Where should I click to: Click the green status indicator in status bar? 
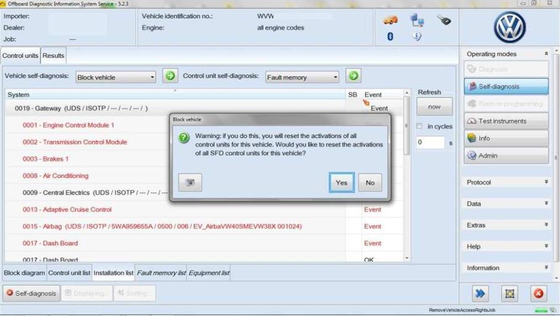[541, 310]
